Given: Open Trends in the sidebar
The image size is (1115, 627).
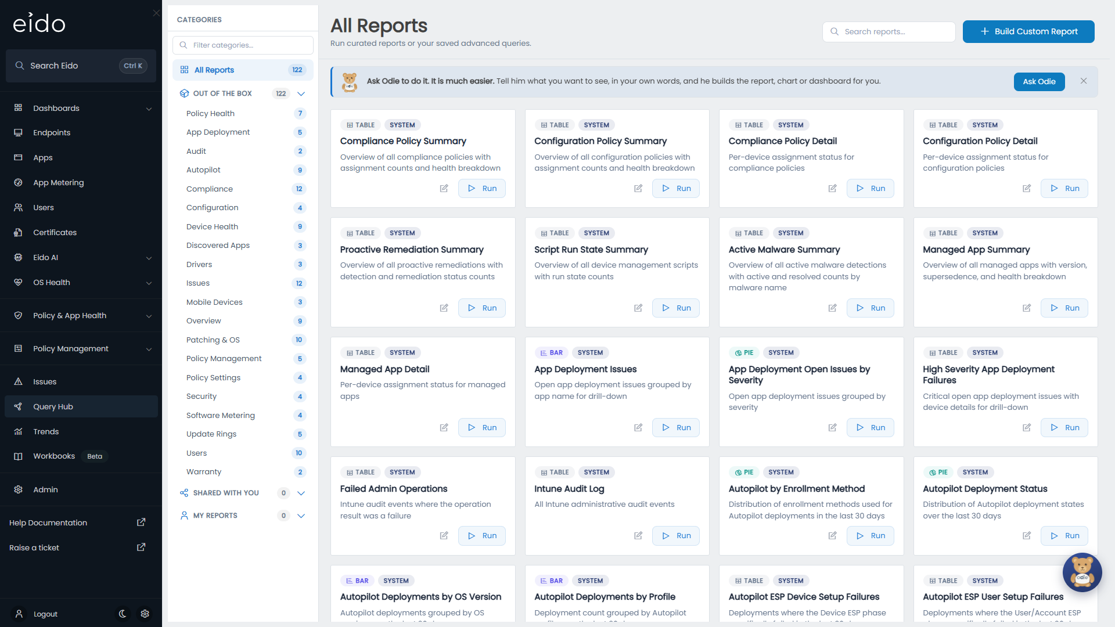Looking at the screenshot, I should 81,431.
